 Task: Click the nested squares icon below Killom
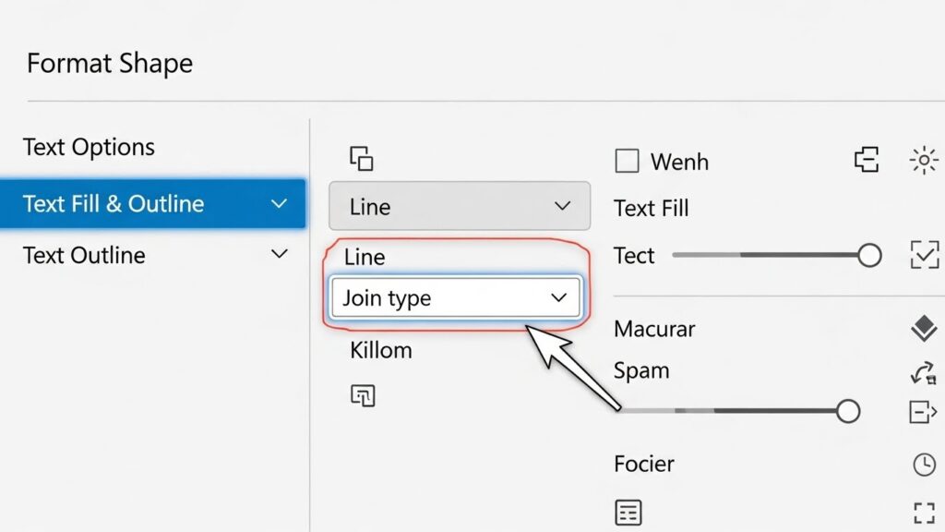coord(363,395)
